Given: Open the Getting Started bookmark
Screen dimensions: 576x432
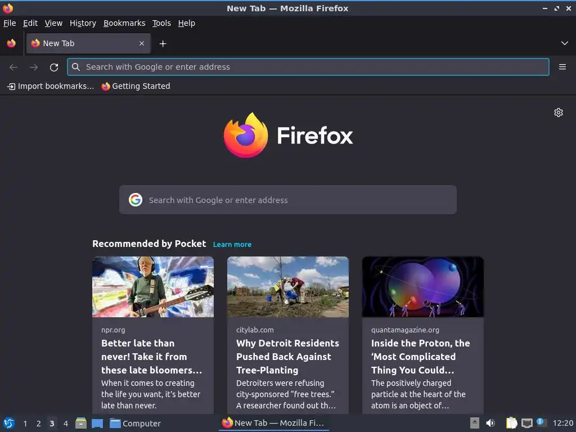Looking at the screenshot, I should click(x=136, y=86).
